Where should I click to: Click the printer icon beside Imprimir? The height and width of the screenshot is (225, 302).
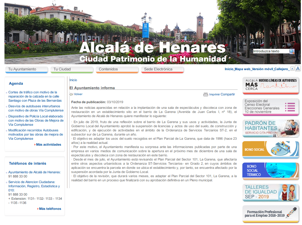(205, 95)
